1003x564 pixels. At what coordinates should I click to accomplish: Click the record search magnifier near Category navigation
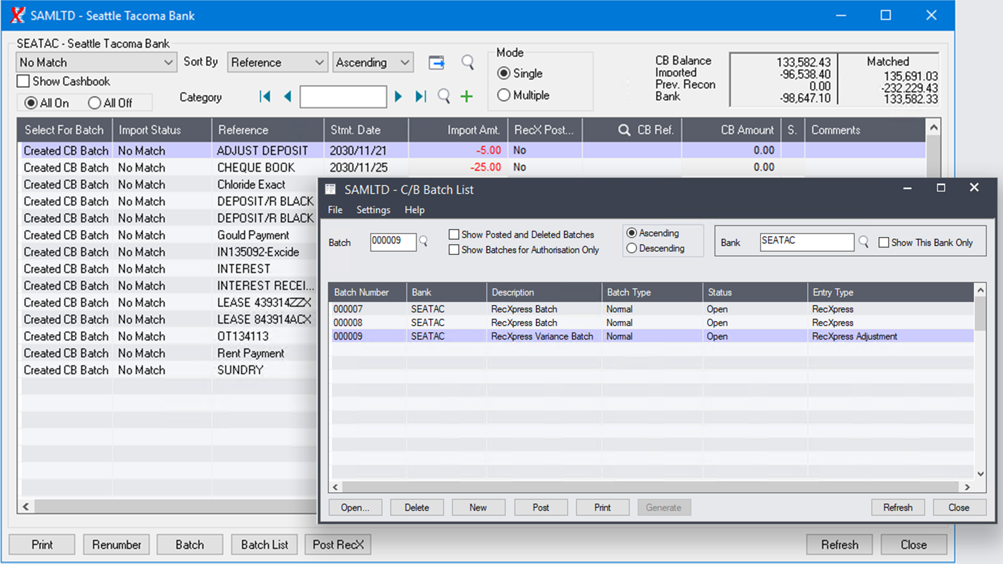tap(444, 96)
